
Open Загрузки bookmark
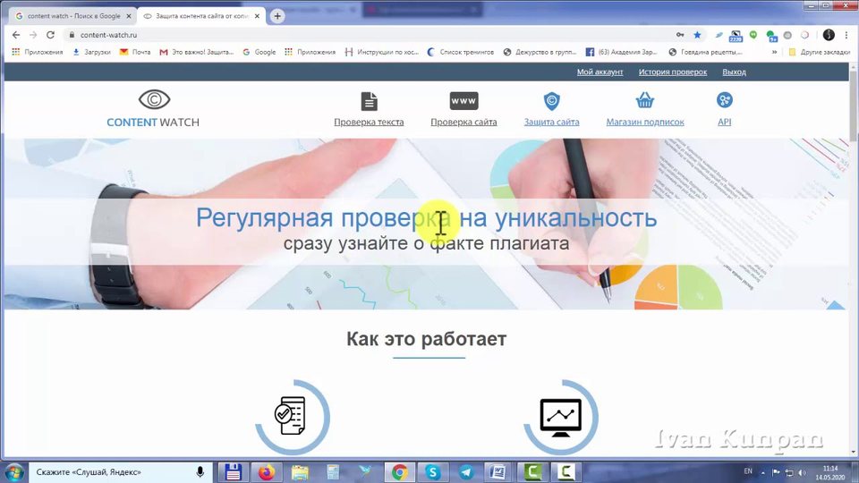[x=91, y=52]
